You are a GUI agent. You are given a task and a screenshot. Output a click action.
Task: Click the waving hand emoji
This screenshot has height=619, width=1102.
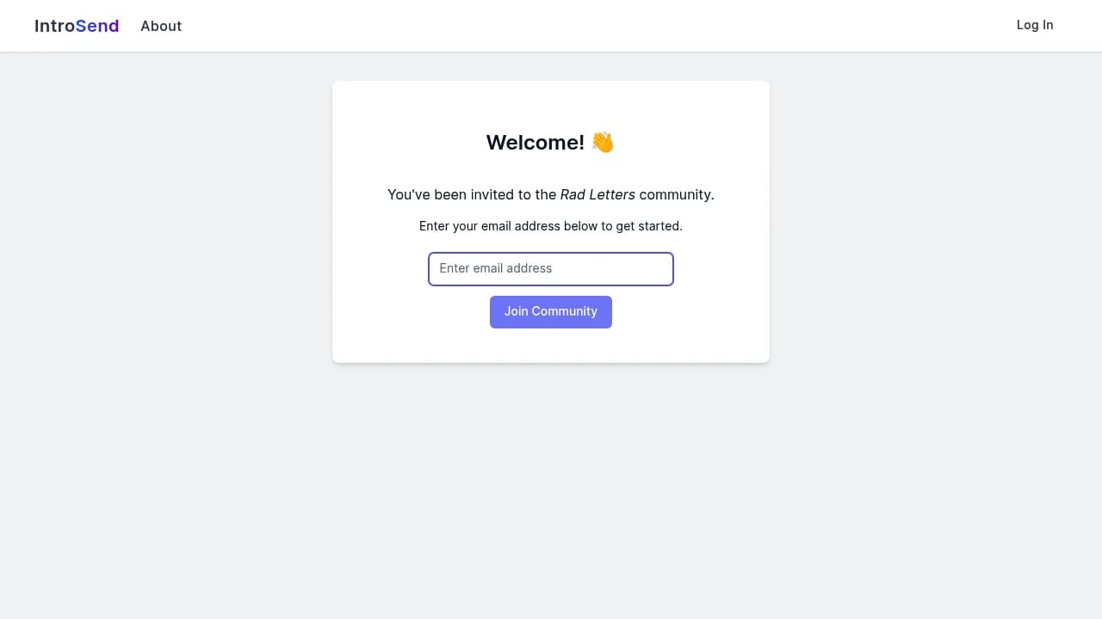click(x=603, y=142)
